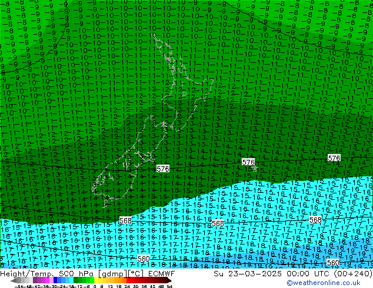
Task: Choose the purple swatch in the color scale
Action: (x=38, y=280)
